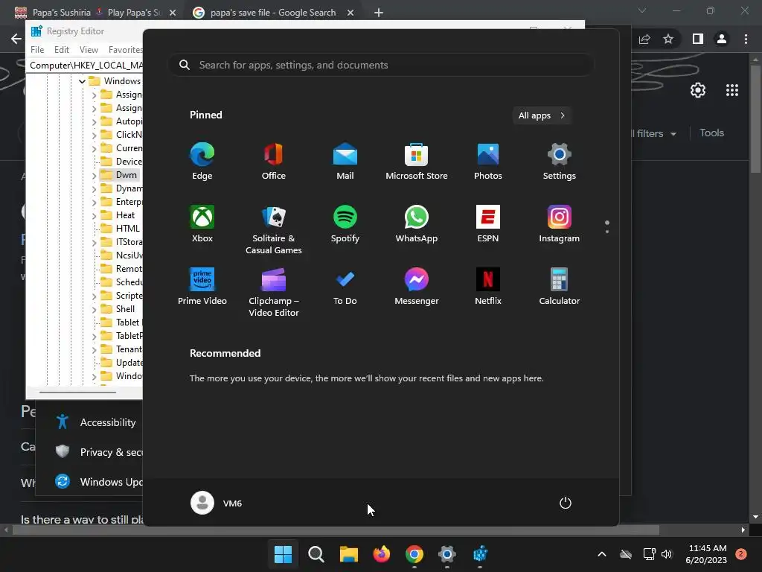Open taskbar Search
Image resolution: width=762 pixels, height=572 pixels.
coord(316,554)
